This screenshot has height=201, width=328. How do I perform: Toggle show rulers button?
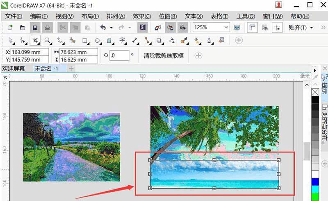pyautogui.click(x=252, y=28)
